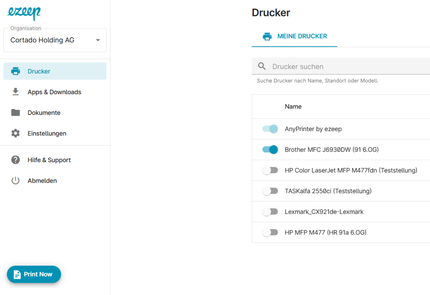Enable the Lexmark_CX921de-Lexmark printer switch
Image resolution: width=430 pixels, height=295 pixels.
click(x=270, y=212)
